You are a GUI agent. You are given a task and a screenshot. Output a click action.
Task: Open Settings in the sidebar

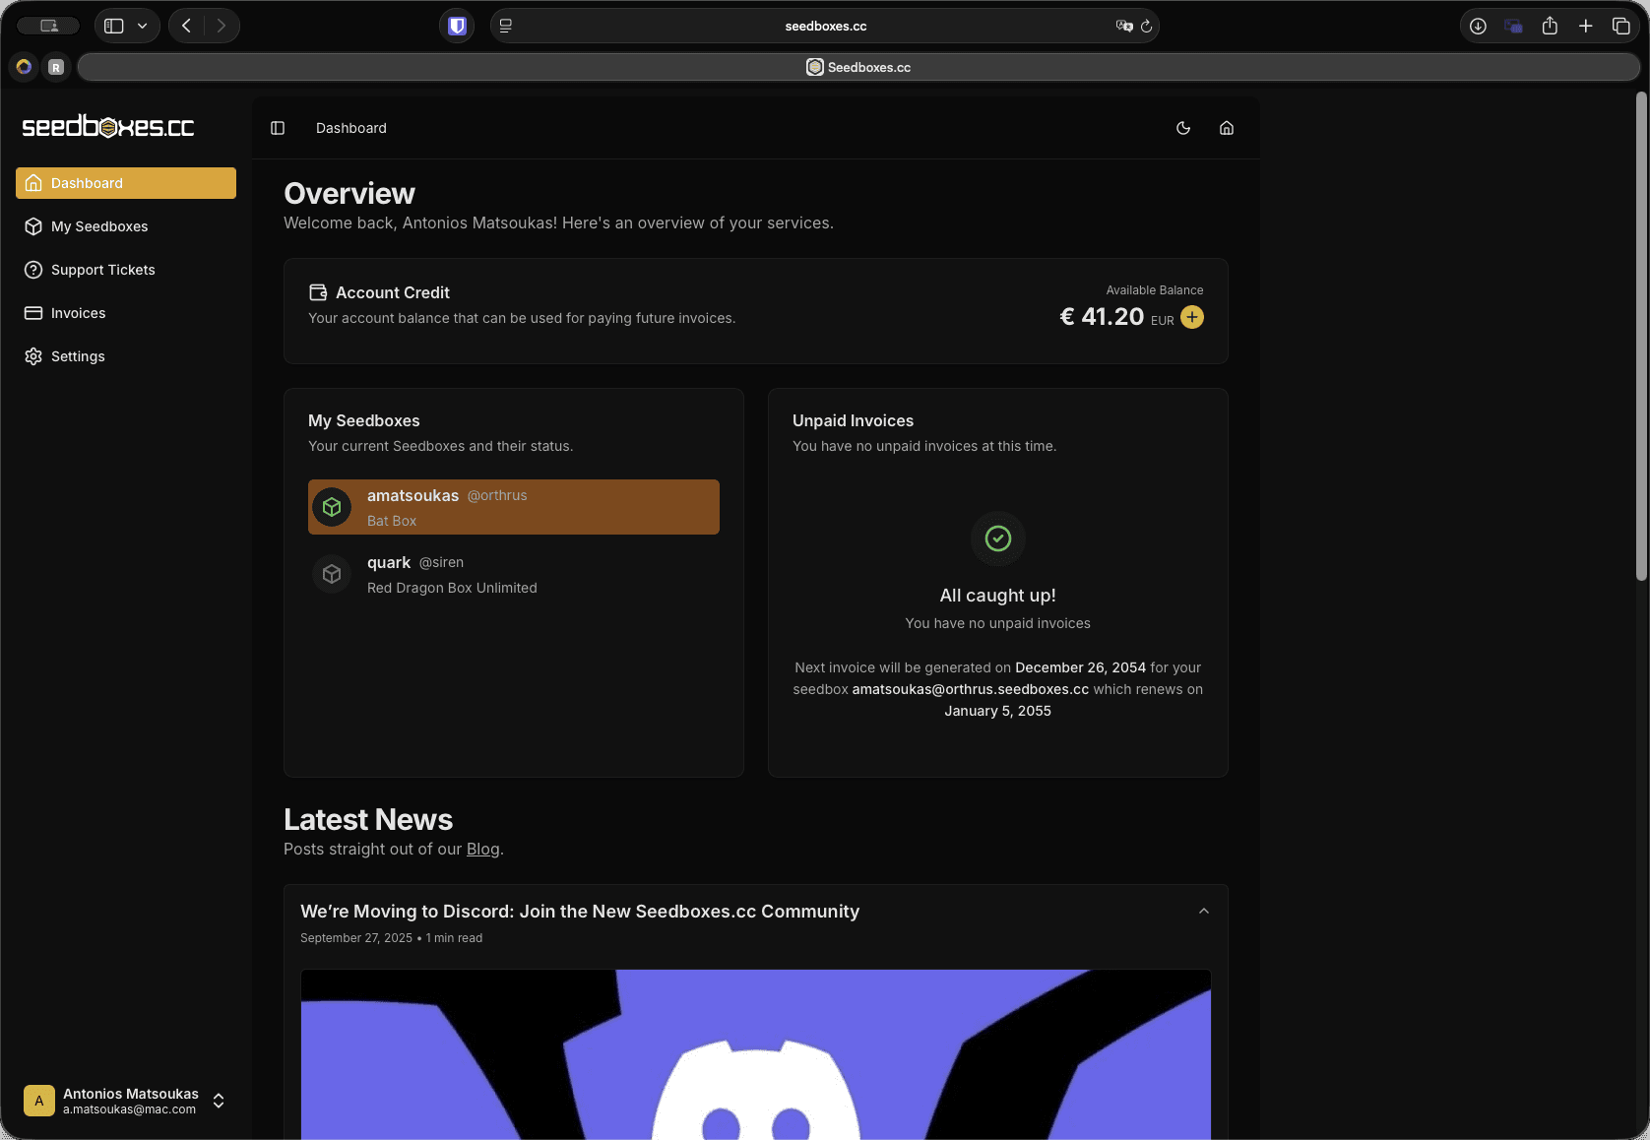(x=126, y=356)
